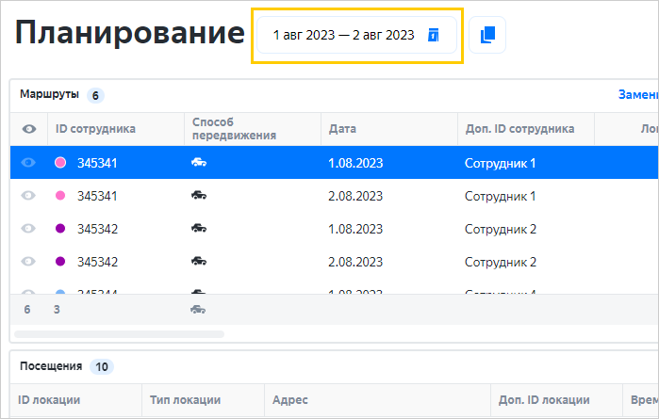Click the horizontal scrollbar under routes table
Screen dimensions: 659x419
click(120, 333)
